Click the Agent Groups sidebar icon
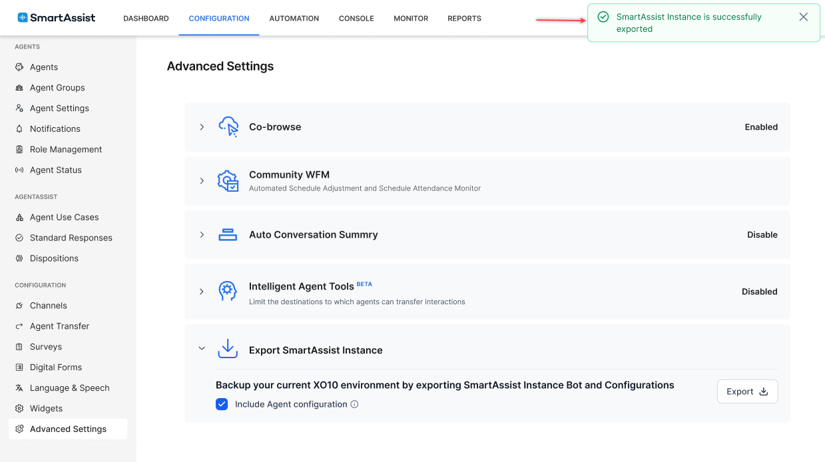This screenshot has height=462, width=825. [x=19, y=88]
